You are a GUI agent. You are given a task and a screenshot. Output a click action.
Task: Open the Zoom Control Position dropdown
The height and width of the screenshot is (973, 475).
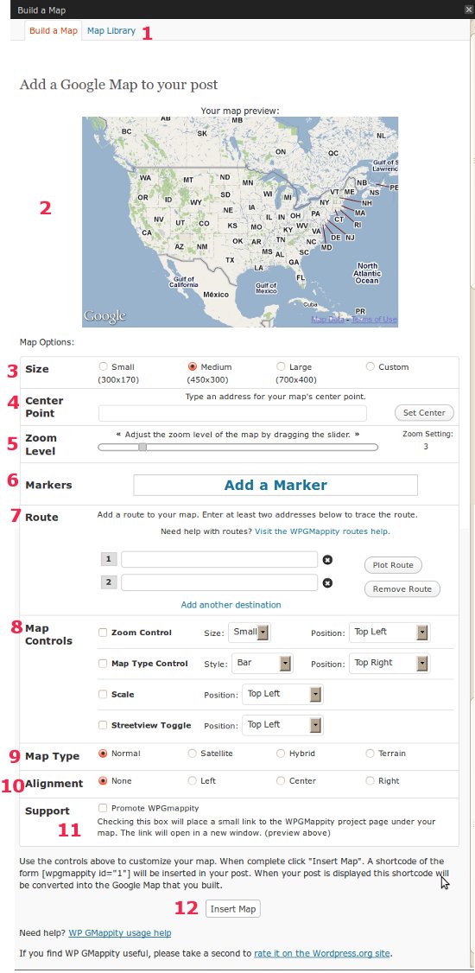389,633
